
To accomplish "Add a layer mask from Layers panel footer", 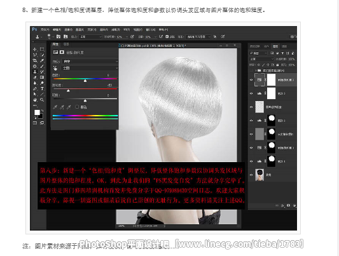I will (x=288, y=205).
